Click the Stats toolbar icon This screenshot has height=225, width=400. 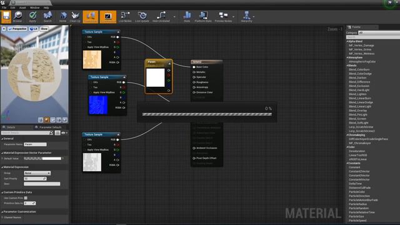tap(187, 17)
